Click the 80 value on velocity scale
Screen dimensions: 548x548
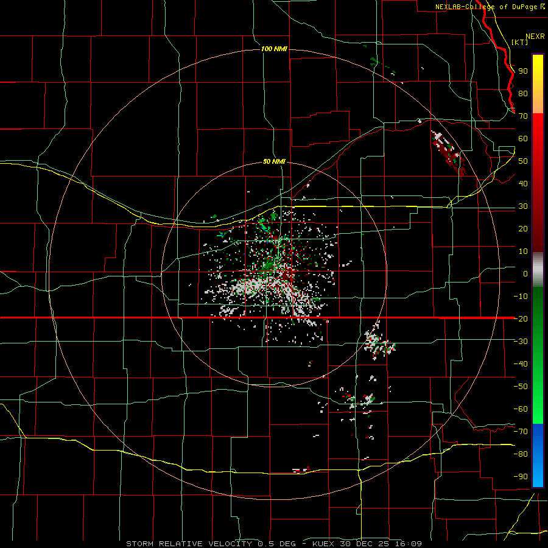(523, 93)
